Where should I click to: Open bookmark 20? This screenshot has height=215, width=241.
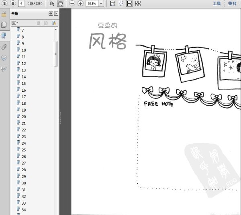coord(24,117)
